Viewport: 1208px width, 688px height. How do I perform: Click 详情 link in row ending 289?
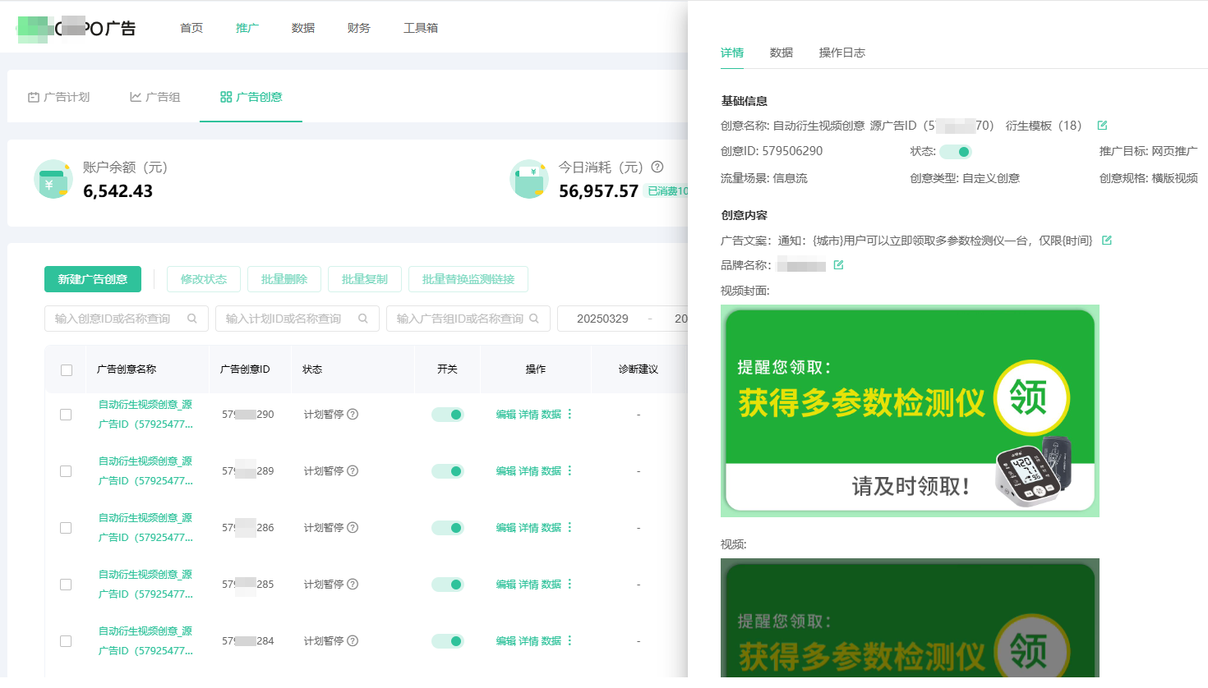coord(528,471)
